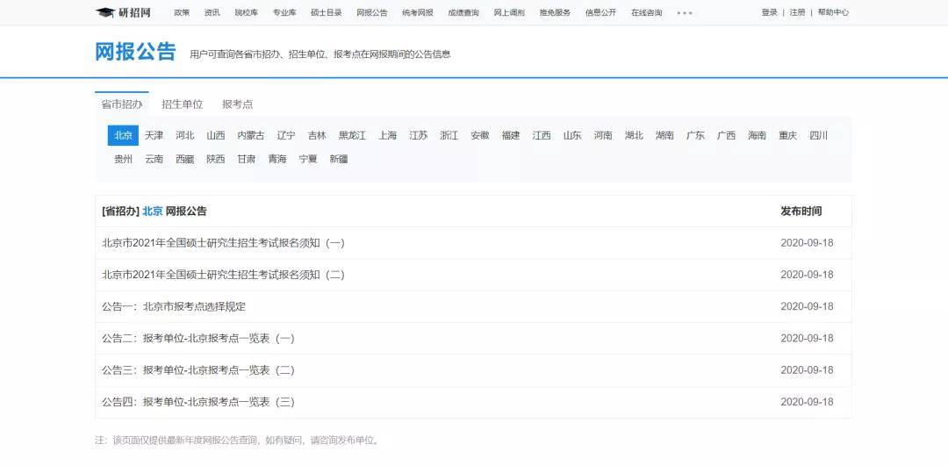Open 公告一：北京市报考点选择规定
This screenshot has height=466, width=948.
point(174,306)
